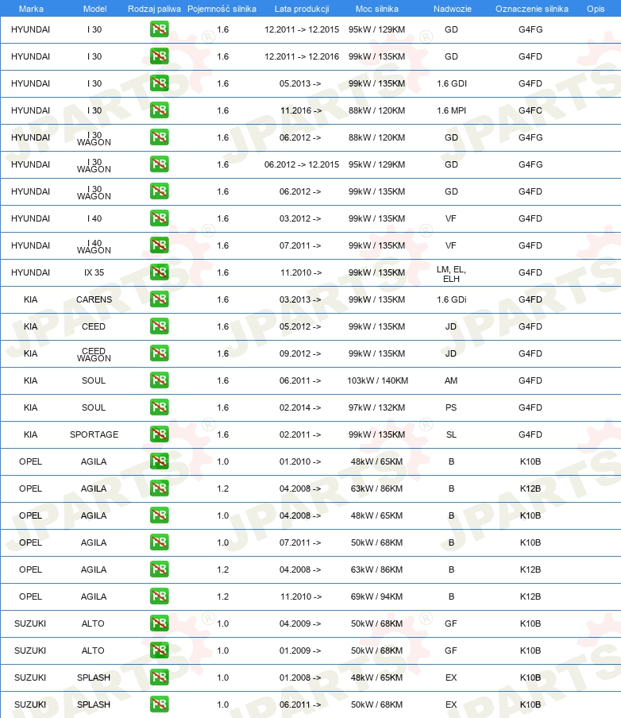Click the 12.2011 -> 12.2016 production dates
Screen dimensions: 621x718
click(x=302, y=56)
